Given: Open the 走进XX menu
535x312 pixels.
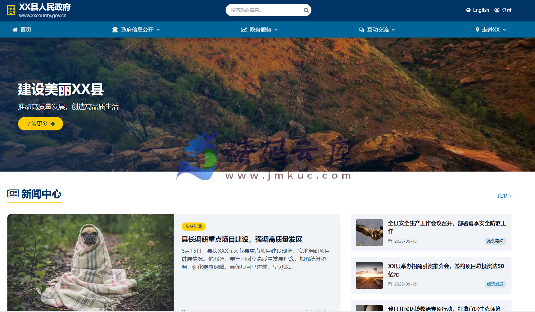Looking at the screenshot, I should pos(491,29).
